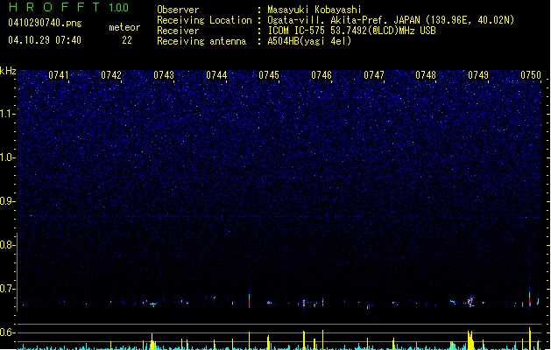Click the 0.7 kHz axis label

pos(8,289)
